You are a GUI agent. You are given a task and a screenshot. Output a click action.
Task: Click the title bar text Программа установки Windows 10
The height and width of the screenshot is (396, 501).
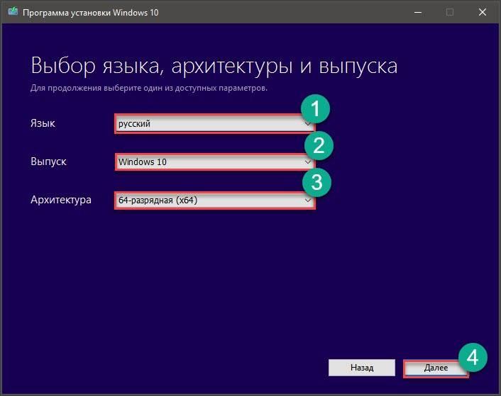(90, 13)
